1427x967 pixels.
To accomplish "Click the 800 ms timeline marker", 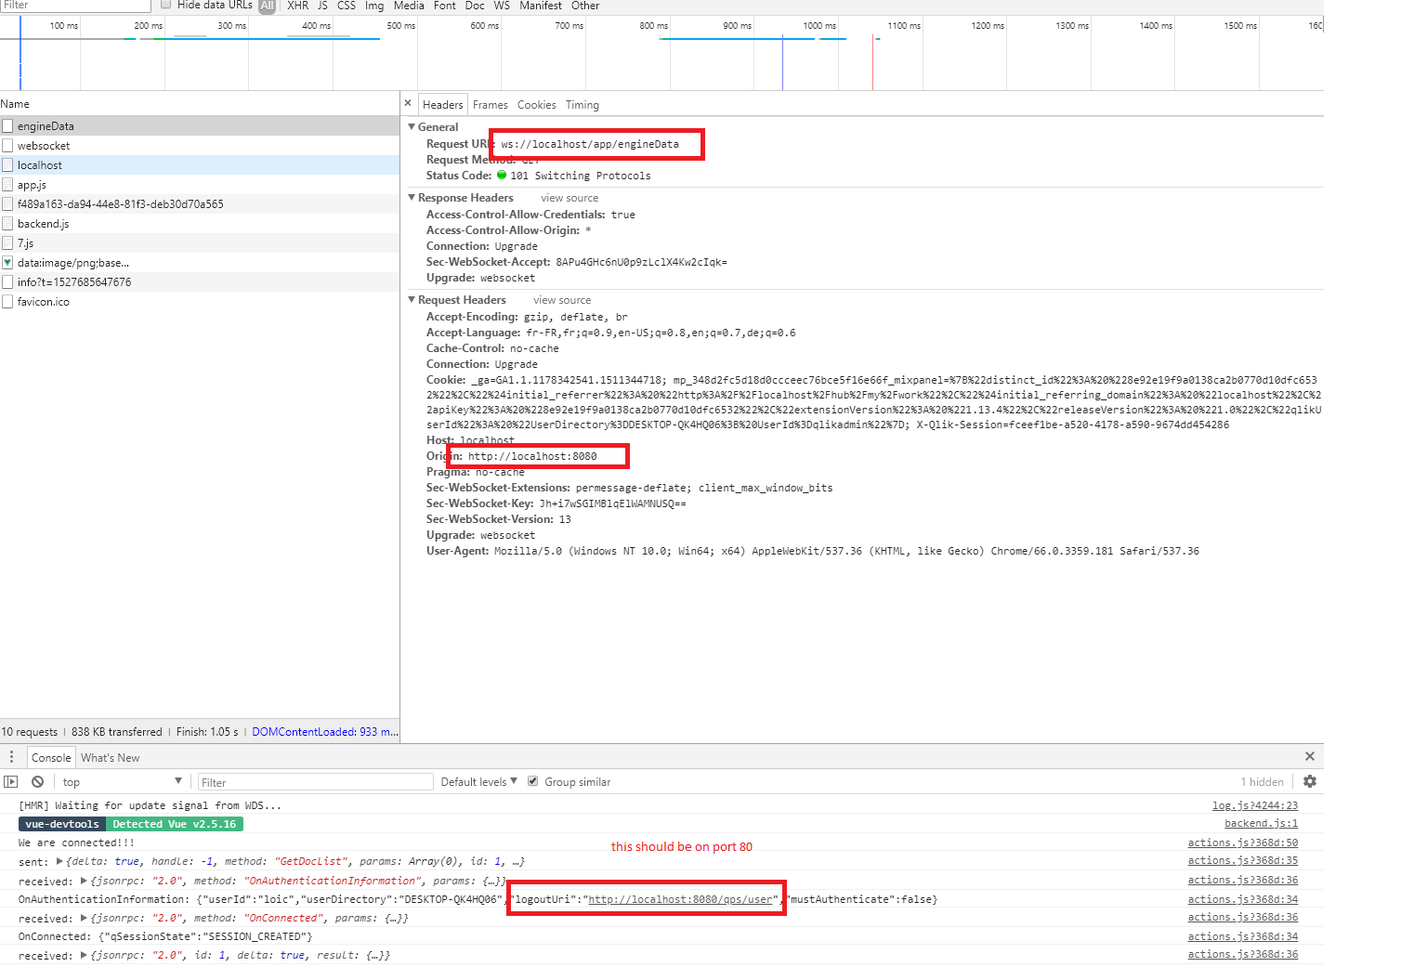I will coord(653,25).
